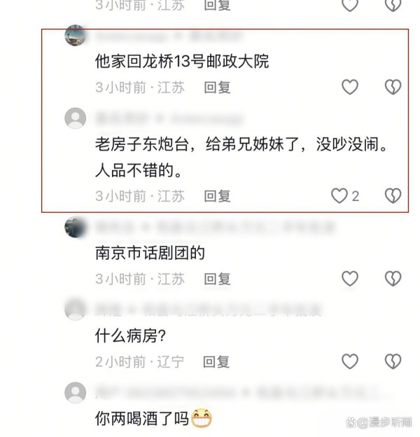Image resolution: width=420 pixels, height=437 pixels.
Task: Open gray avatar beside 你两喝酒了吗 comment
Action: pos(75,392)
